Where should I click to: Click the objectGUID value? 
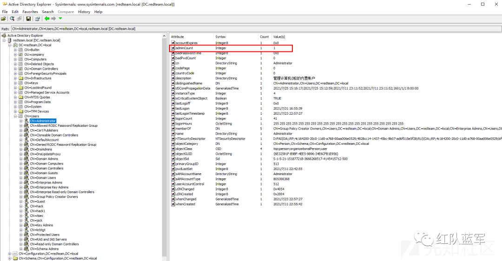[x=305, y=154]
